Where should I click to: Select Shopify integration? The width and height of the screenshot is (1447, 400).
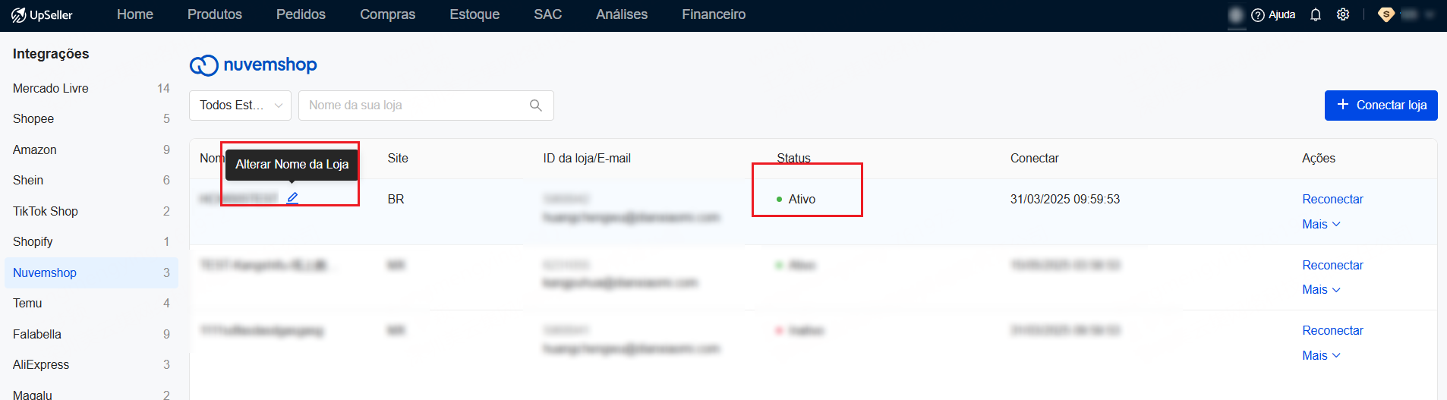tap(91, 241)
